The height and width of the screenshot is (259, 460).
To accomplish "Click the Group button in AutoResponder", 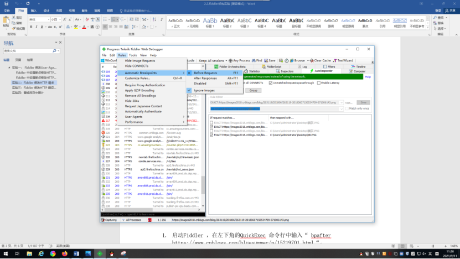I will pos(253,91).
